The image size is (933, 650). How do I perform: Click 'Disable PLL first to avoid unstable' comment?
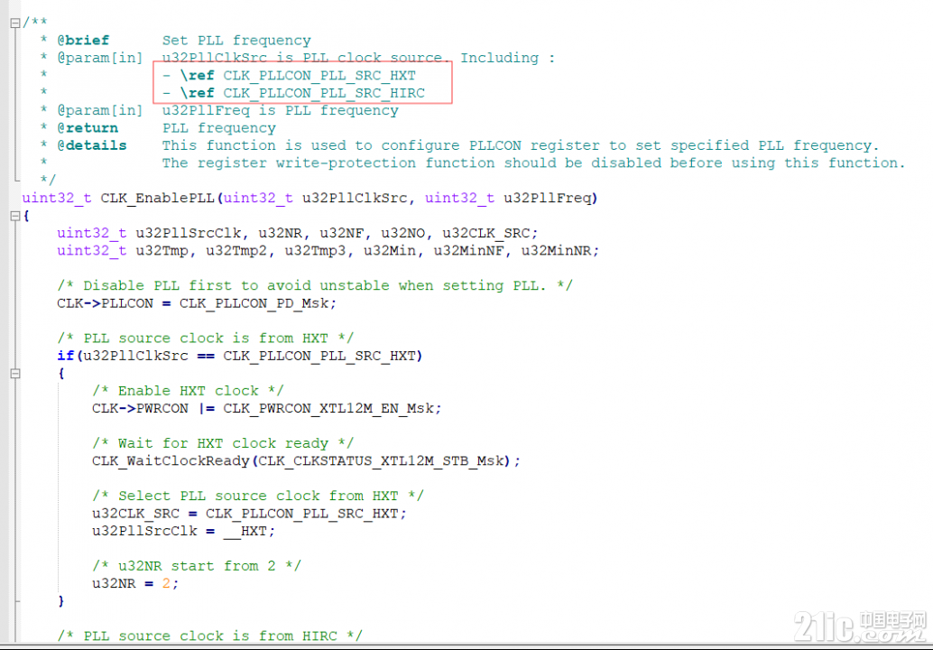tap(315, 285)
